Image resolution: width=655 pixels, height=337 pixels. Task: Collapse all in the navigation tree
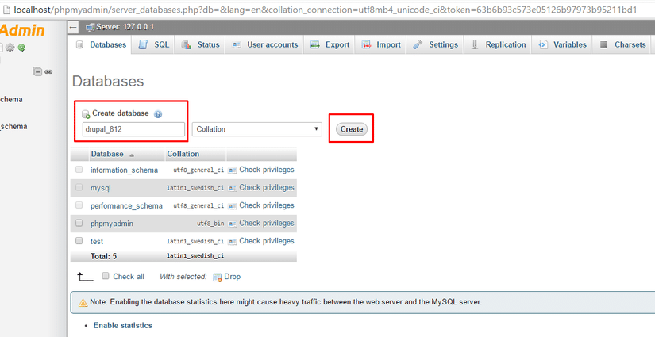click(37, 71)
